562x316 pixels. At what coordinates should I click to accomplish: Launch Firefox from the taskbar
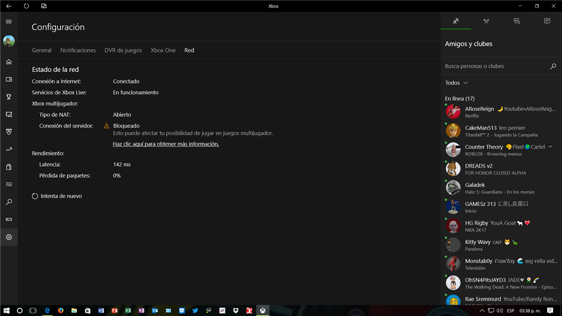click(x=60, y=311)
